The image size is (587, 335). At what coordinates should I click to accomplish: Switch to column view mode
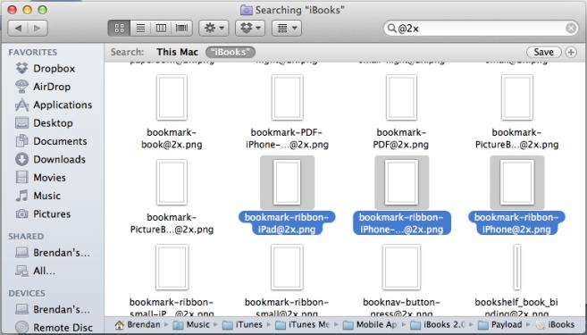[x=161, y=28]
